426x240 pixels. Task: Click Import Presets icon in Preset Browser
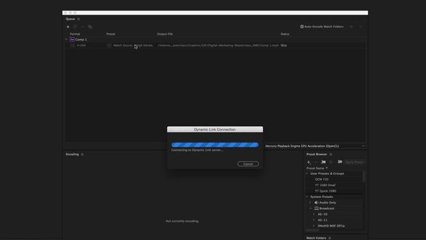coord(339,162)
